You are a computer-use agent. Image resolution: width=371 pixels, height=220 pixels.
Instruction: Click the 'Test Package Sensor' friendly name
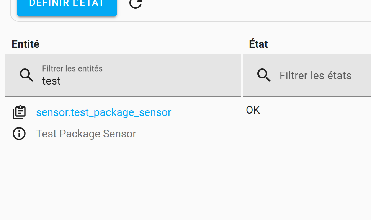86,134
